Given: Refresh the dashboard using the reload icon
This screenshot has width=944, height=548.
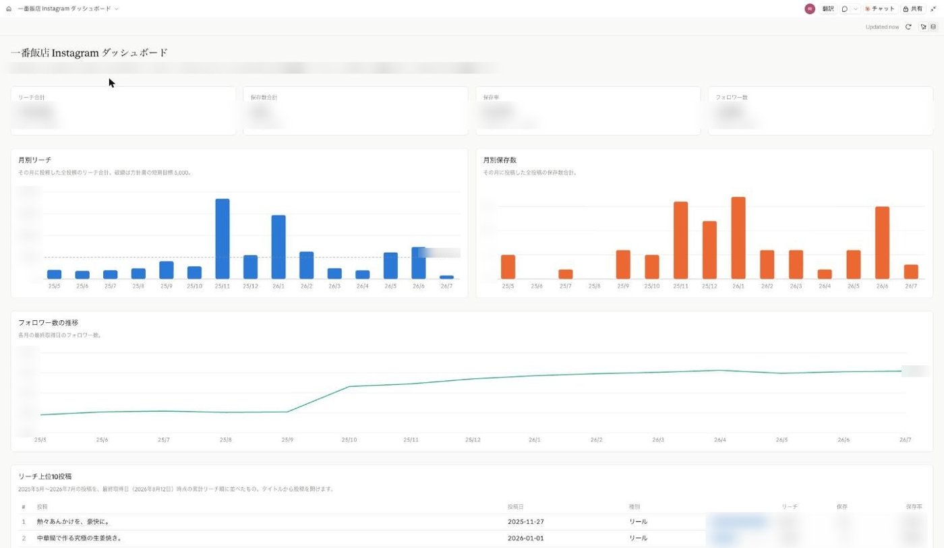Looking at the screenshot, I should (908, 27).
